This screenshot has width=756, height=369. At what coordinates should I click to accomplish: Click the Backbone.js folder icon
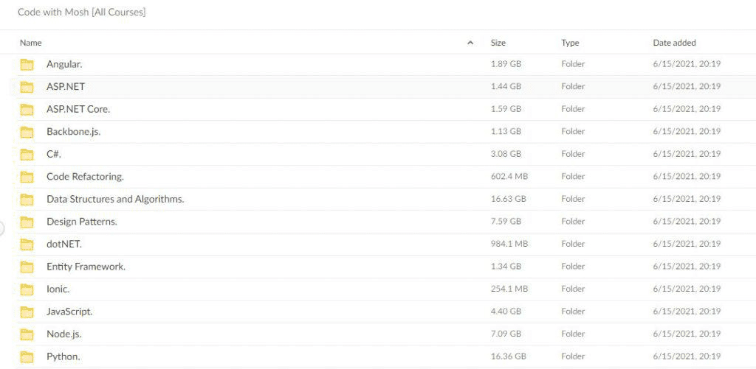tap(27, 132)
